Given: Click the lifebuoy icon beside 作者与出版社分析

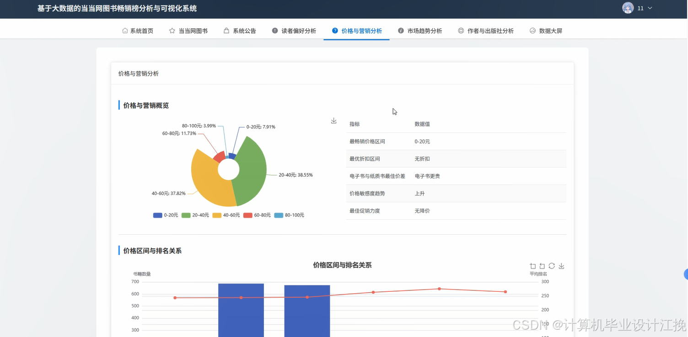Looking at the screenshot, I should click(461, 31).
